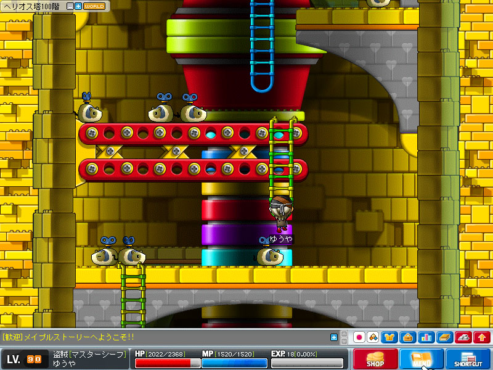Click the orange and blue diamonds icon
Image resolution: width=493 pixels, height=370 pixels.
click(373, 337)
